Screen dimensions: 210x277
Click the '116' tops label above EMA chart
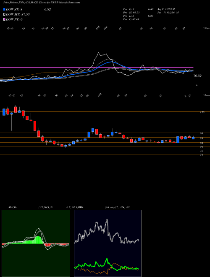106,28
